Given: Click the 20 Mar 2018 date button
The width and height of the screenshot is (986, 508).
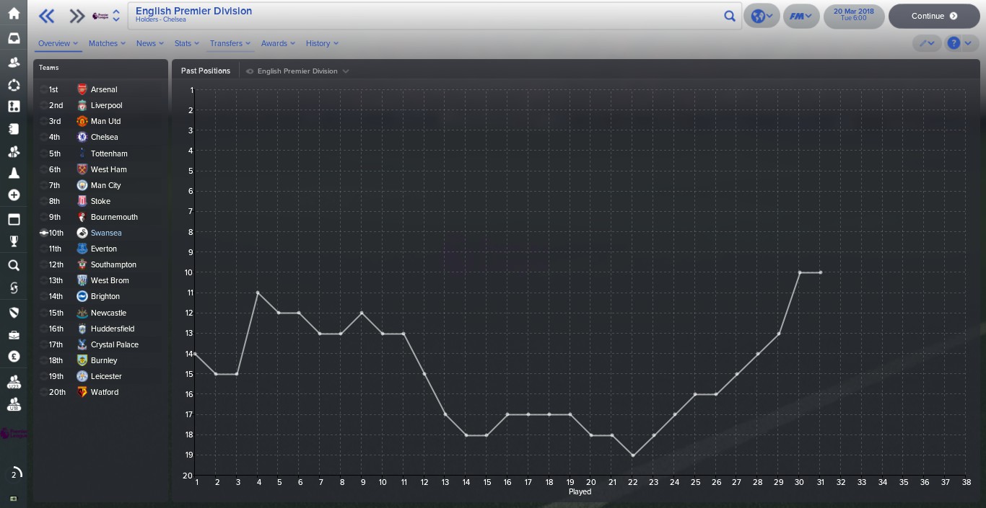Looking at the screenshot, I should coord(854,16).
